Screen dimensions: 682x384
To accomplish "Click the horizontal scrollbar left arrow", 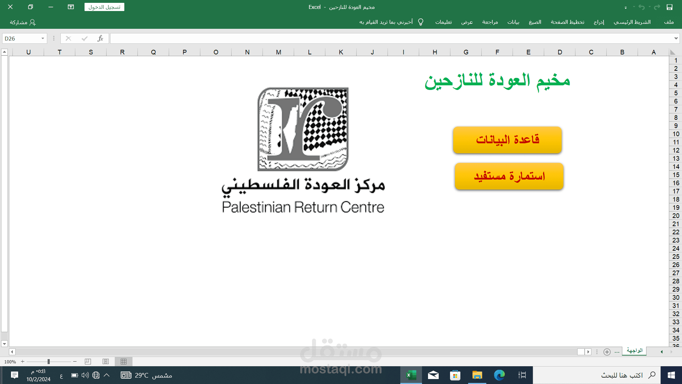I will point(12,352).
